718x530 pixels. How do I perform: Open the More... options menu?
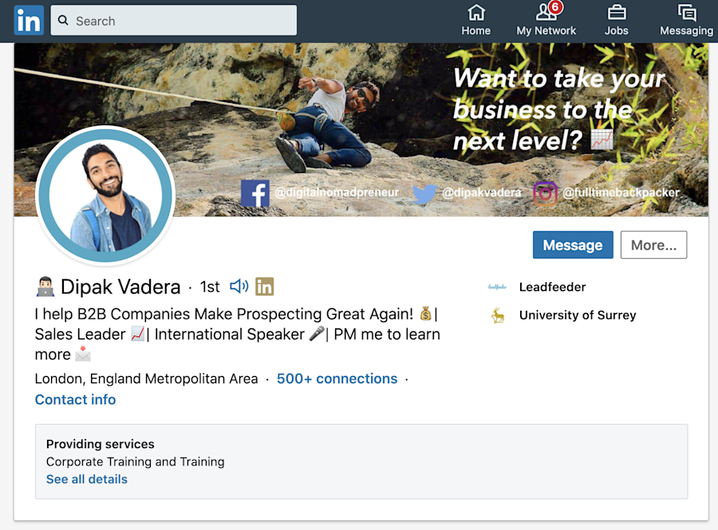tap(653, 245)
